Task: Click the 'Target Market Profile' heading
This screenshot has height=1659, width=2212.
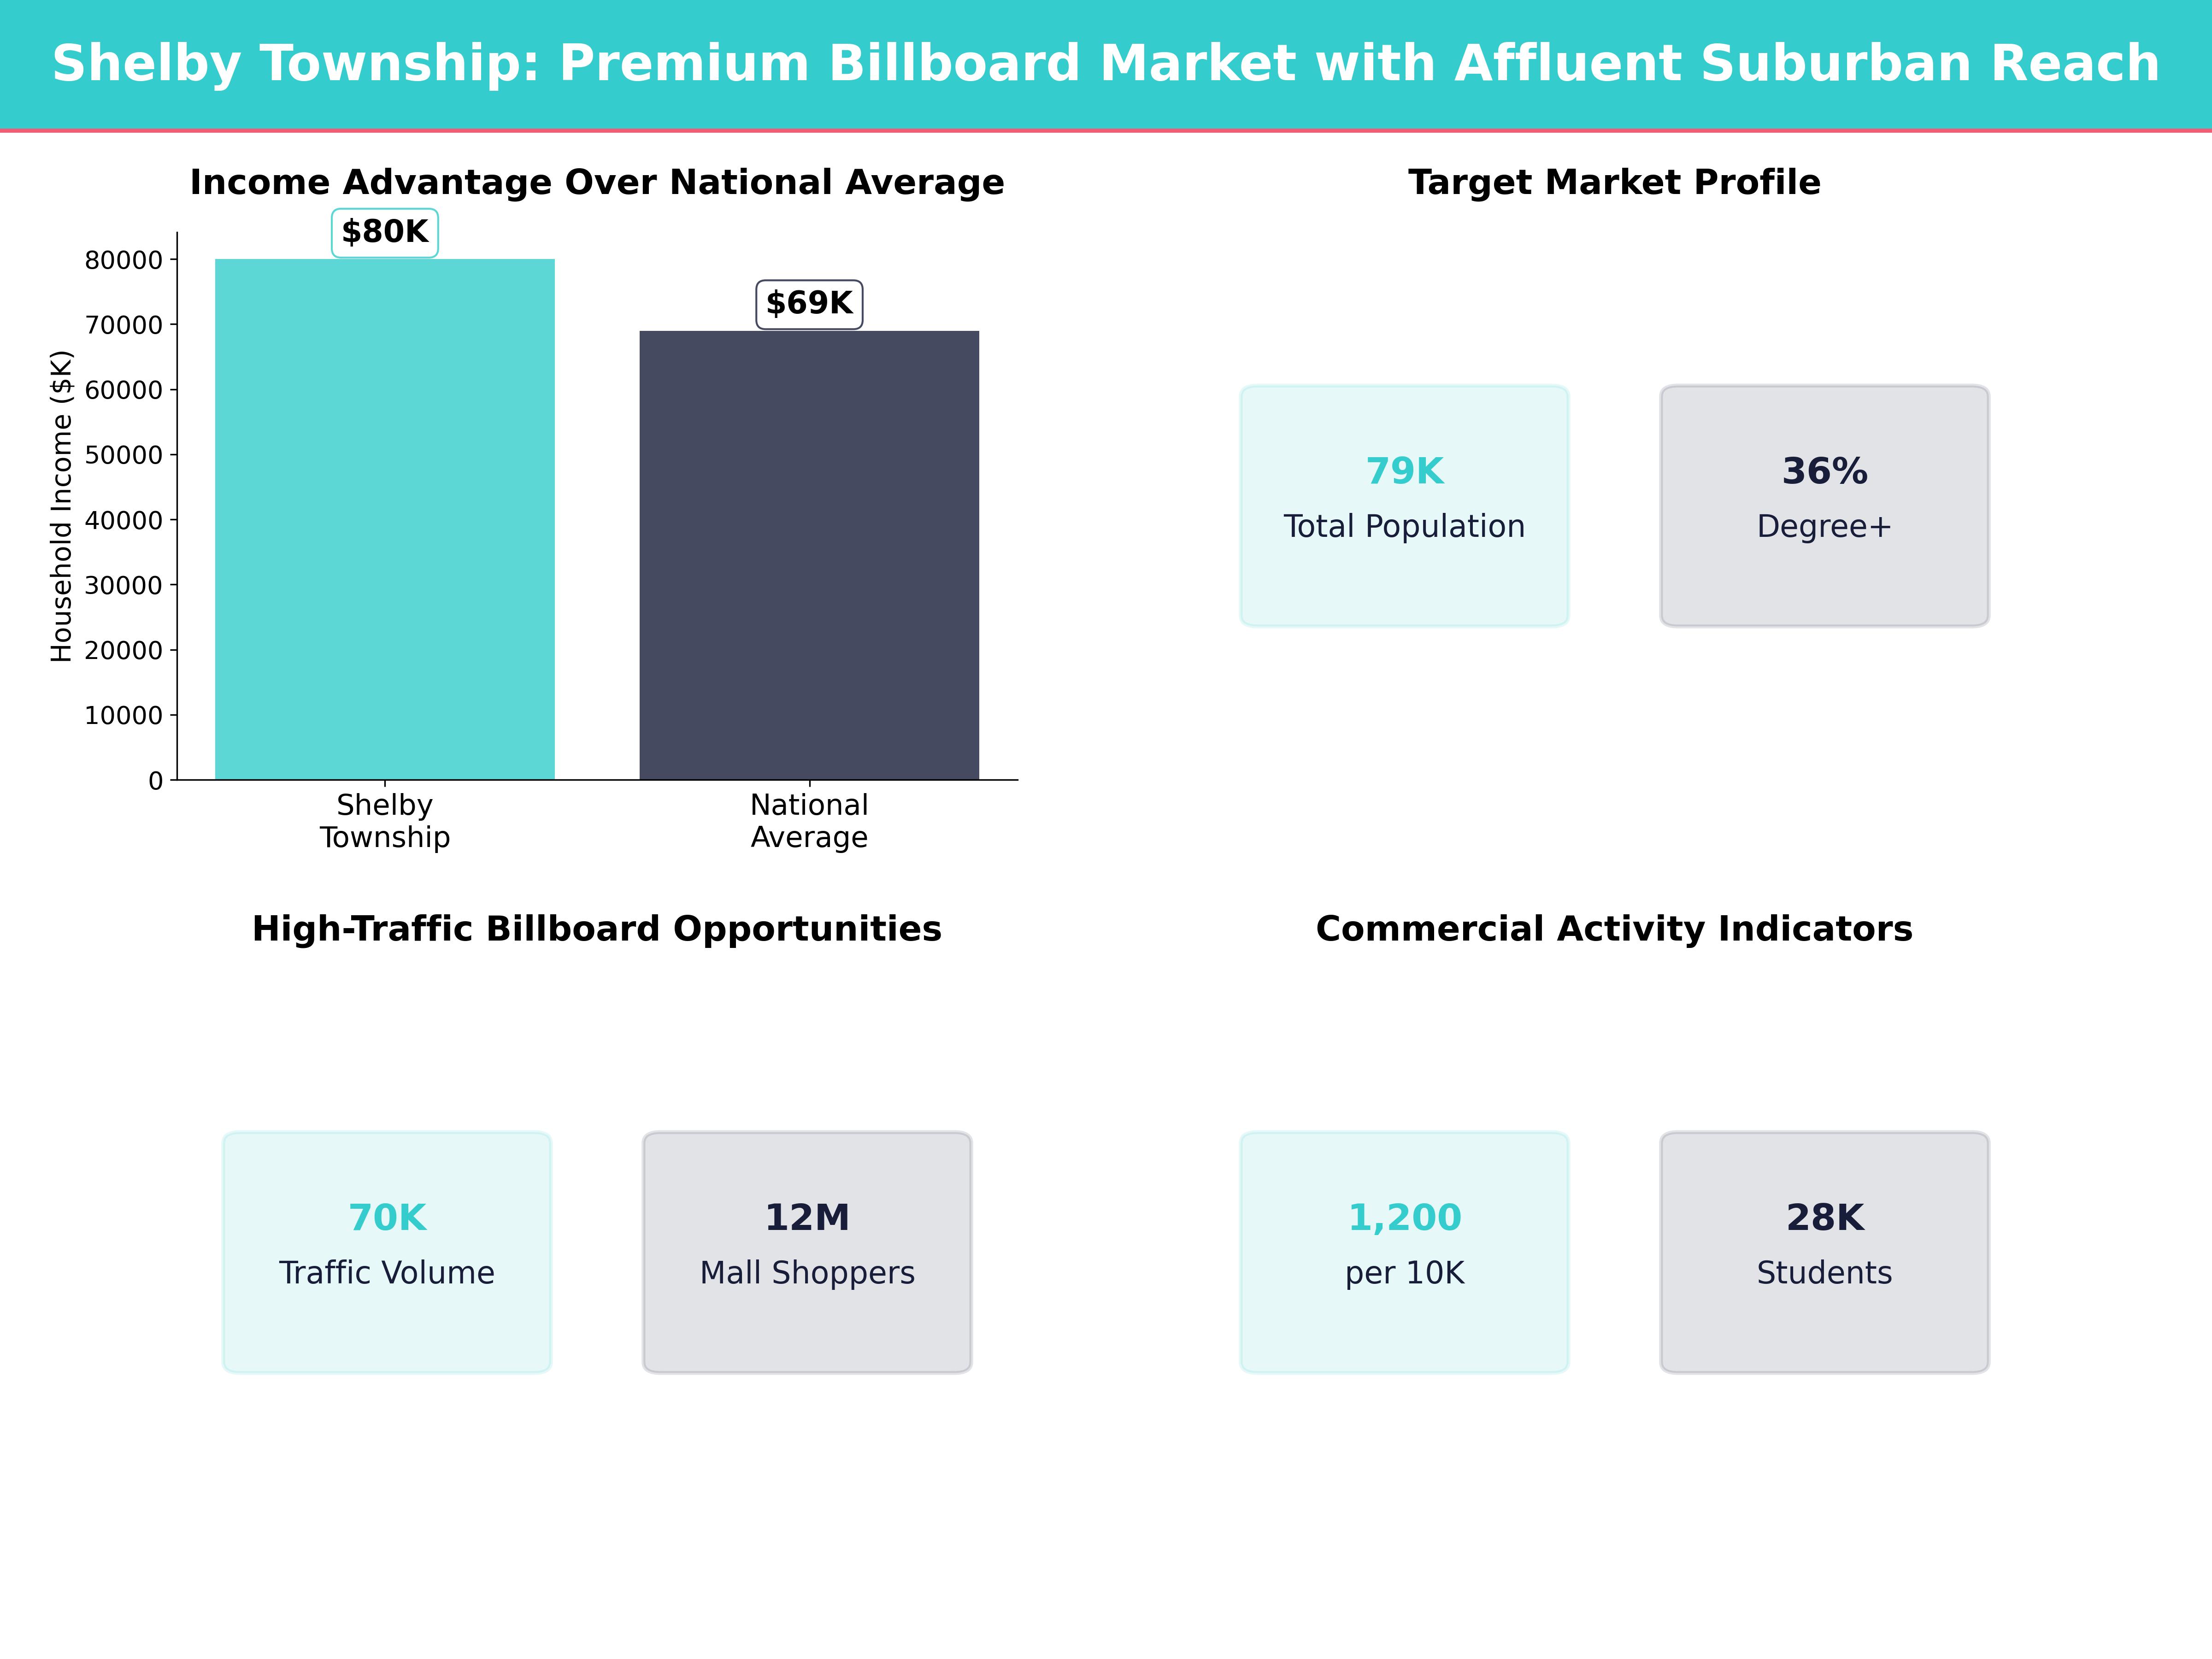Action: (1614, 182)
